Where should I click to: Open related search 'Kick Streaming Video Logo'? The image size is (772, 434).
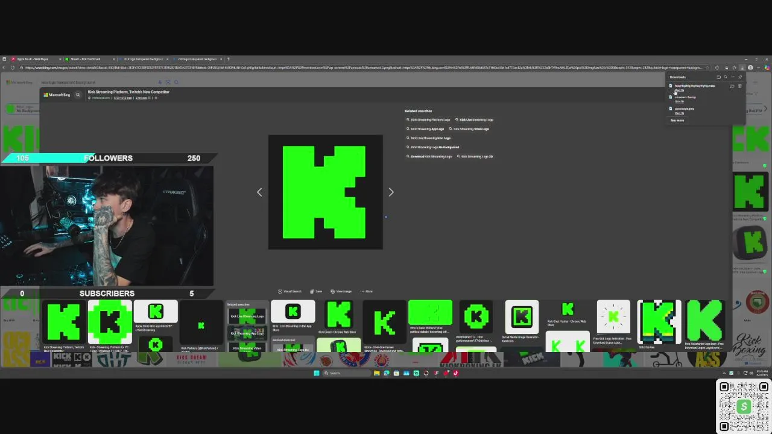tap(469, 129)
